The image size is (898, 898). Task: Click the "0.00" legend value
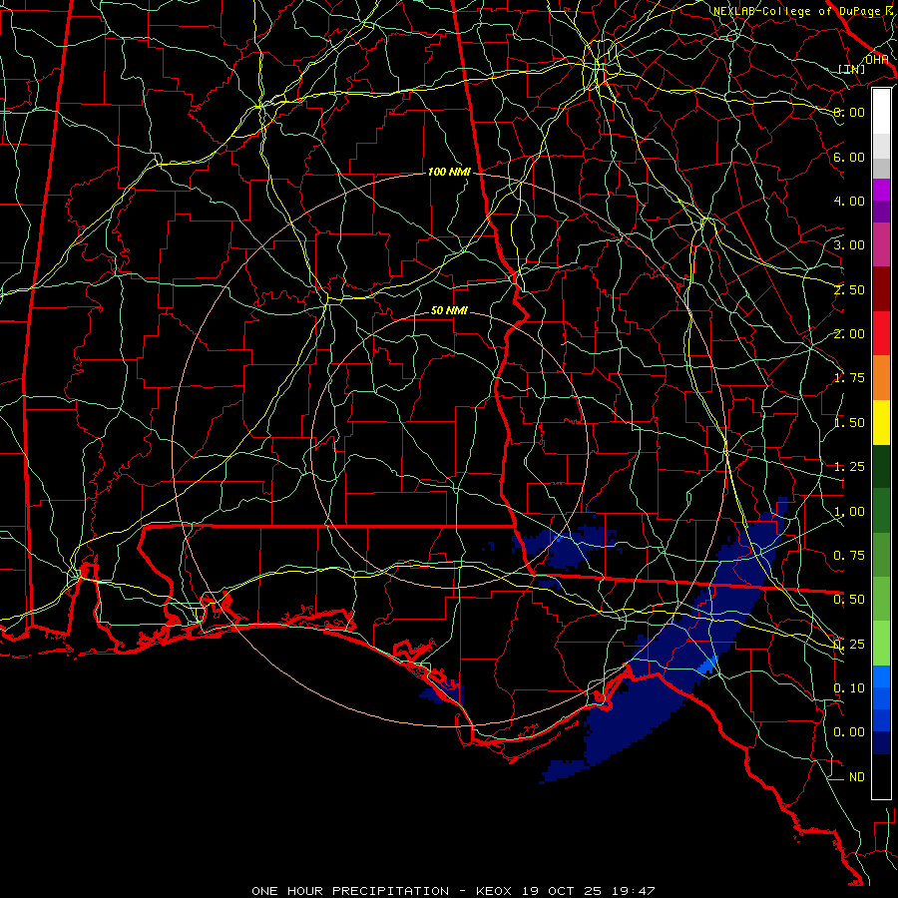coord(849,732)
